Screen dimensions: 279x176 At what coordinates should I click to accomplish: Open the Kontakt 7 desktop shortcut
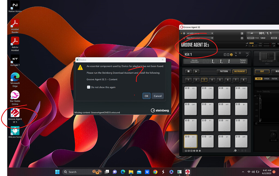click(15, 60)
